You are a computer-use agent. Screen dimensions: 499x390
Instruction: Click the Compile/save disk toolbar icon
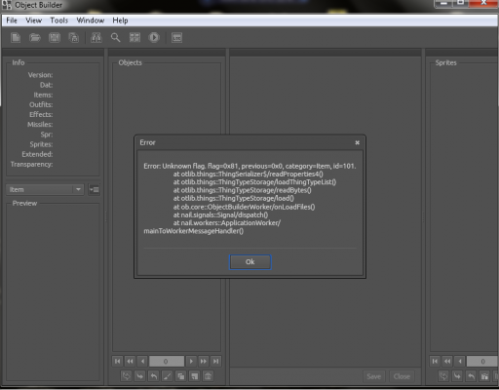55,38
